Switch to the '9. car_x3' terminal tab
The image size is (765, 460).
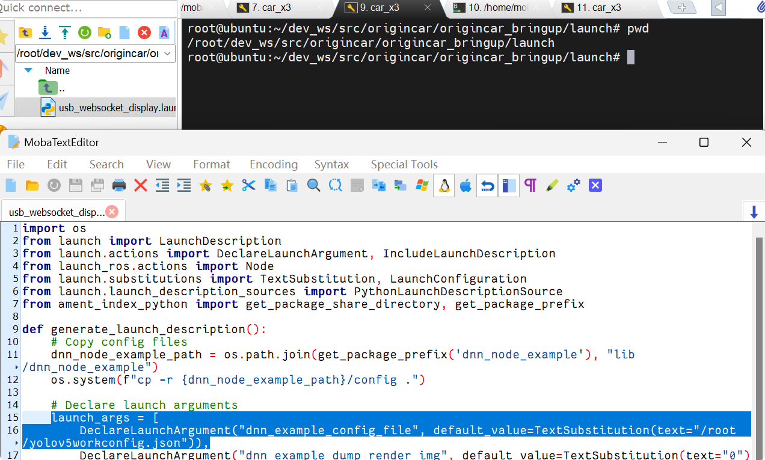pos(388,8)
